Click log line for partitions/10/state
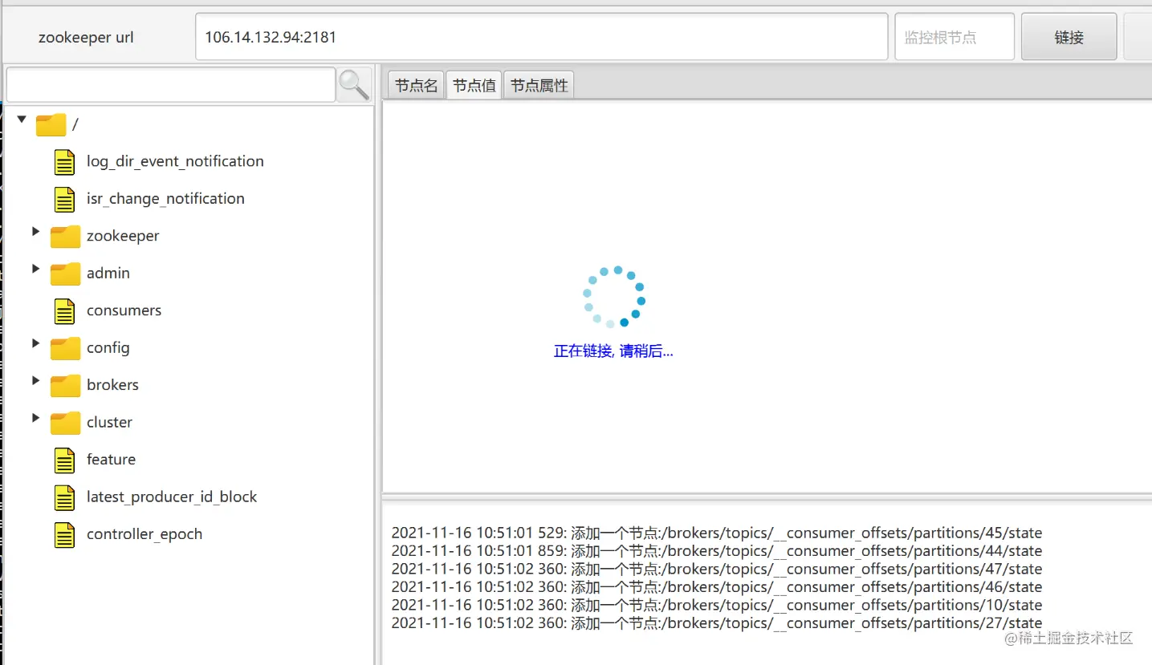 tap(717, 606)
